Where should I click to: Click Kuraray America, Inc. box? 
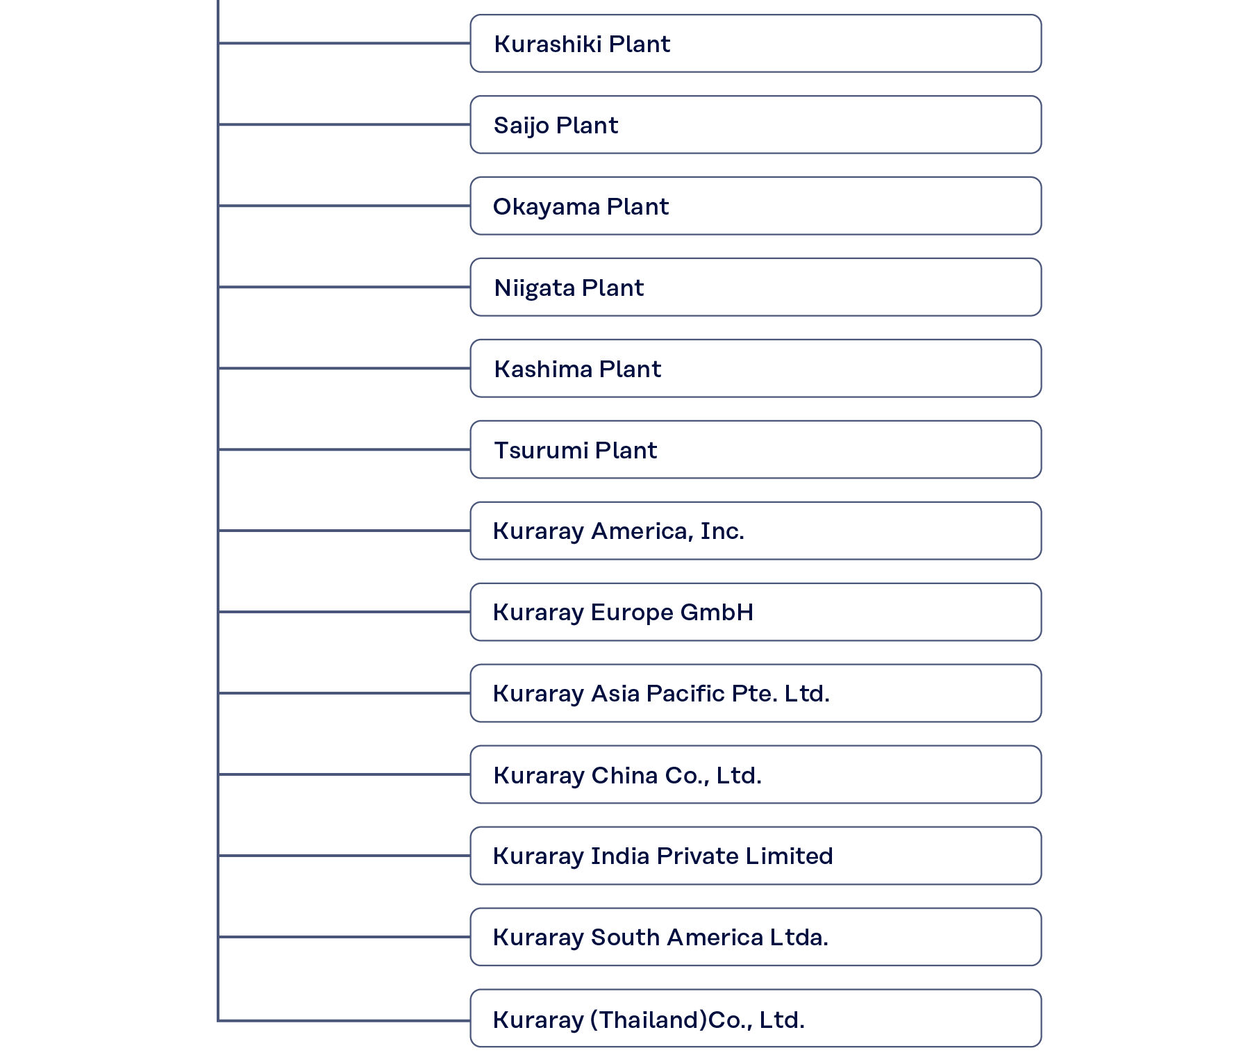tap(756, 531)
